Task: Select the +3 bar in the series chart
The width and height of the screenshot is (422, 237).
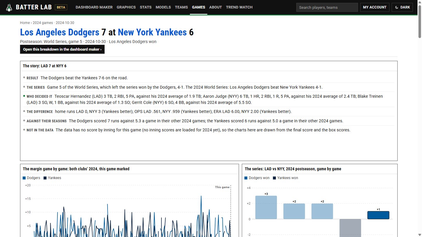Action: [266, 207]
